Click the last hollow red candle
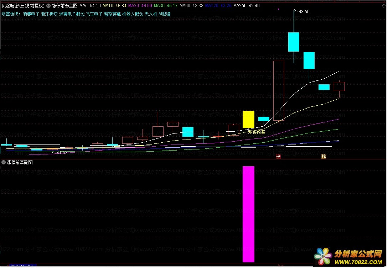388x268 pixels. point(339,86)
